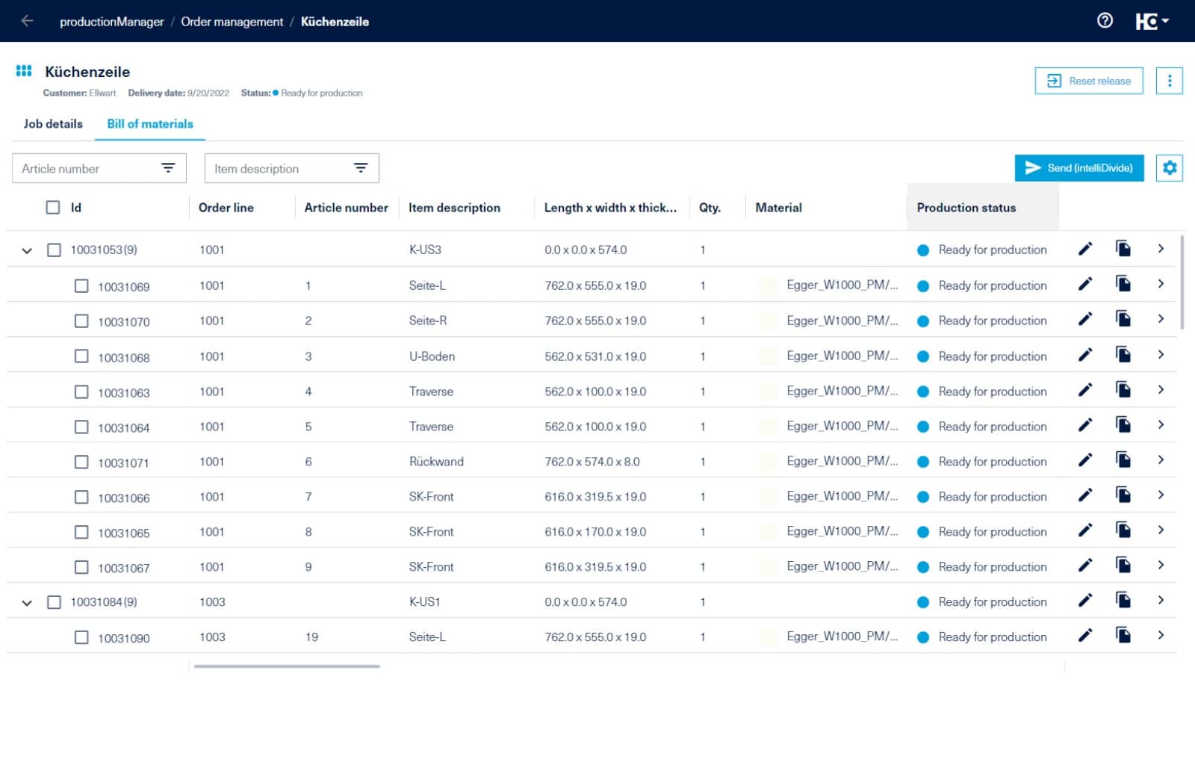Click the Material column header
The width and height of the screenshot is (1195, 777).
[x=778, y=208]
